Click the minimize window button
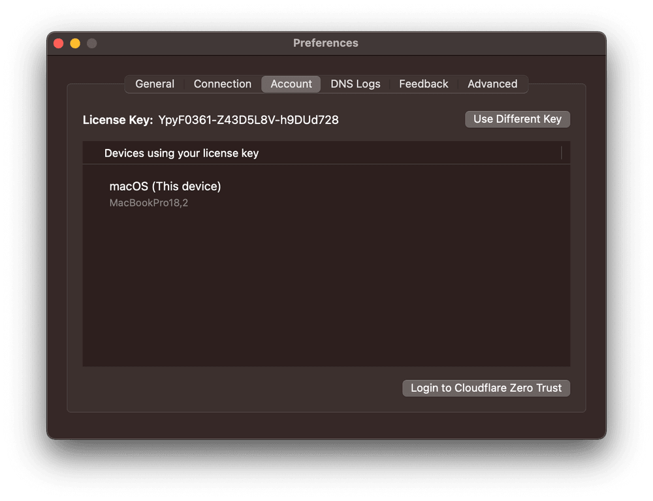 click(74, 42)
